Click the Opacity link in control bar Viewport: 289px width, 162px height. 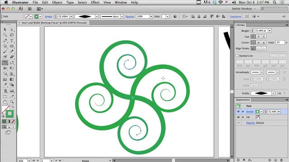(130, 17)
